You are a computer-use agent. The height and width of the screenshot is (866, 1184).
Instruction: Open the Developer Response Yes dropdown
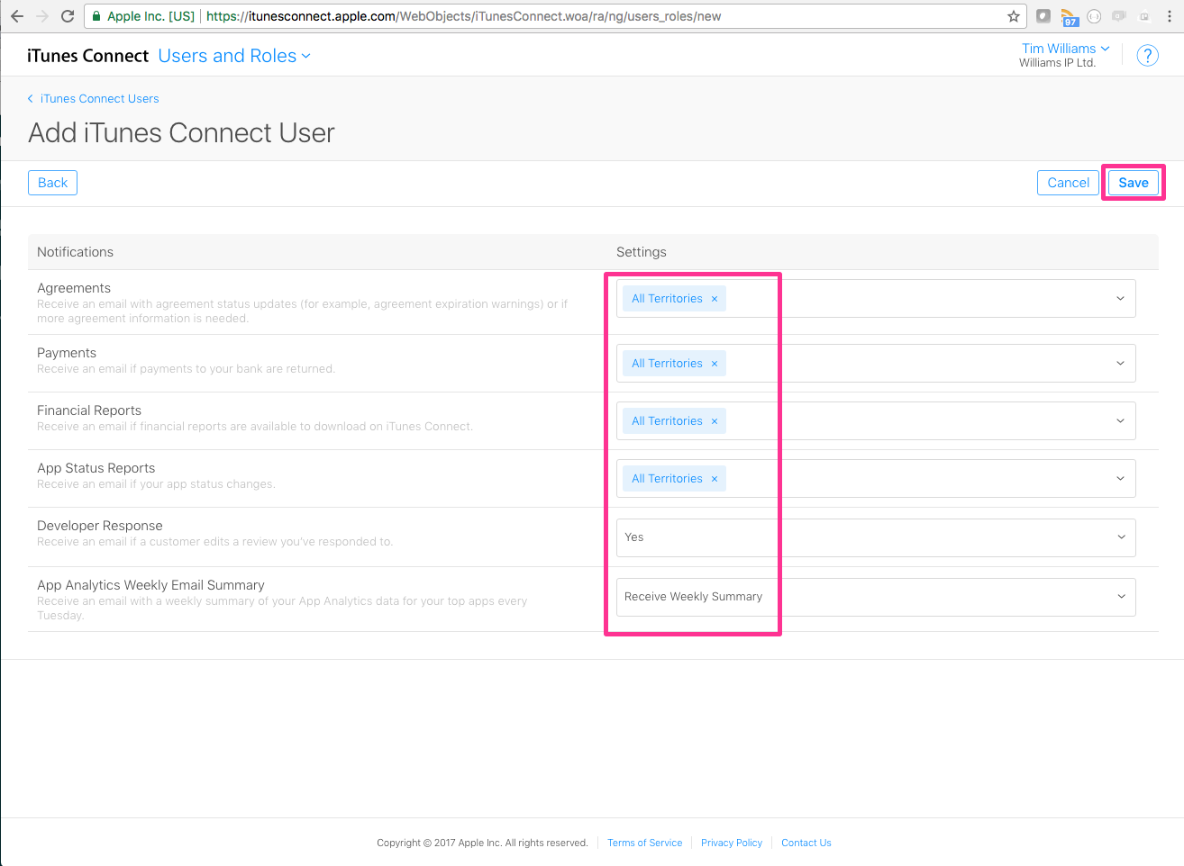coord(876,537)
